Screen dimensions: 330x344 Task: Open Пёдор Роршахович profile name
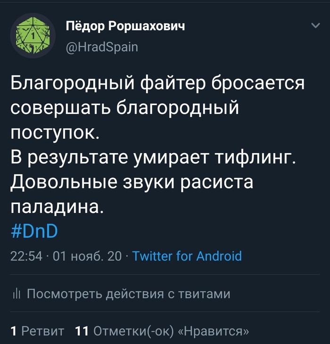click(x=125, y=26)
